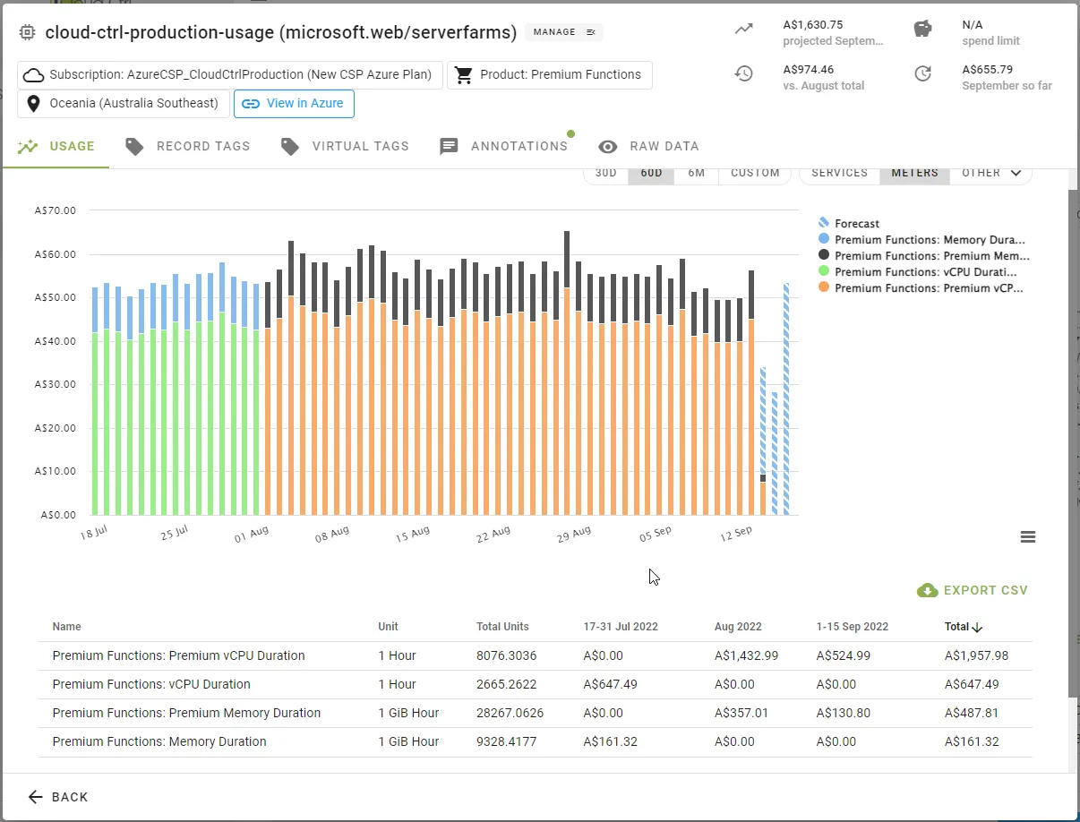The height and width of the screenshot is (822, 1080).
Task: Switch to the Record Tags tab
Action: click(187, 146)
